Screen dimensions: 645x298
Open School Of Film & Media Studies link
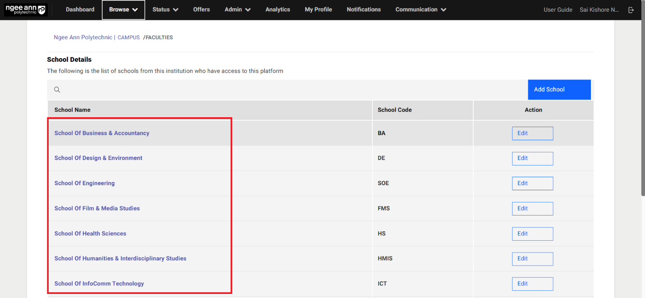pyautogui.click(x=97, y=208)
